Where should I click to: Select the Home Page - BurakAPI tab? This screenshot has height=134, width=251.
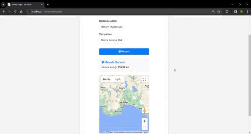click(x=24, y=5)
